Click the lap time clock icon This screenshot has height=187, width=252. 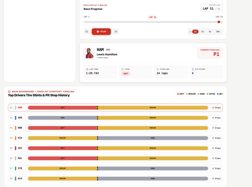pyautogui.click(x=87, y=69)
